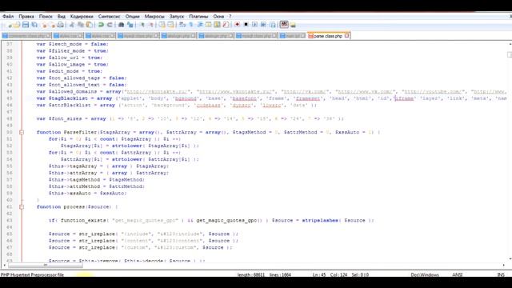Click the vertical scrollbar down arrow
Image resolution: width=512 pixels, height=288 pixels.
510,259
